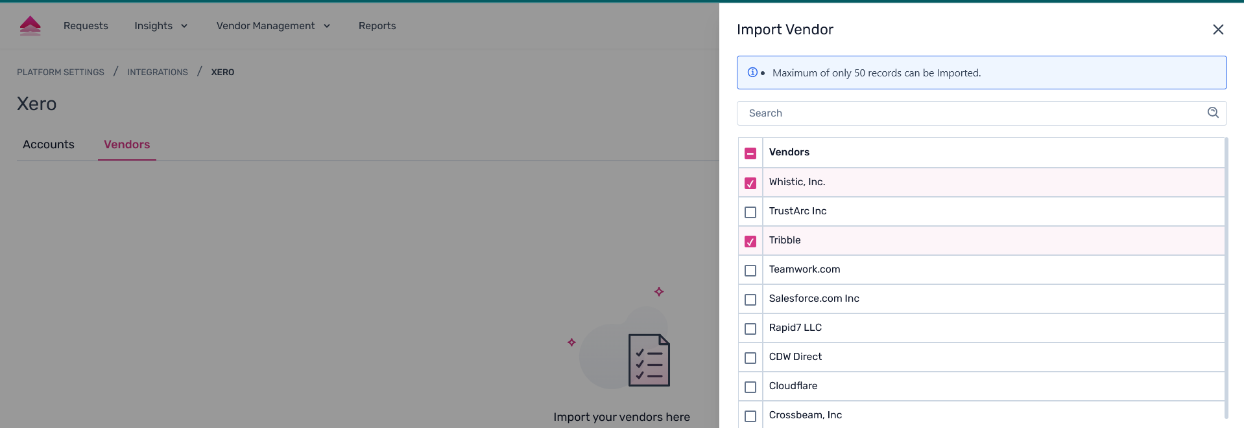Image resolution: width=1244 pixels, height=428 pixels.
Task: Click the Whistic, Inc. row text
Action: (797, 182)
